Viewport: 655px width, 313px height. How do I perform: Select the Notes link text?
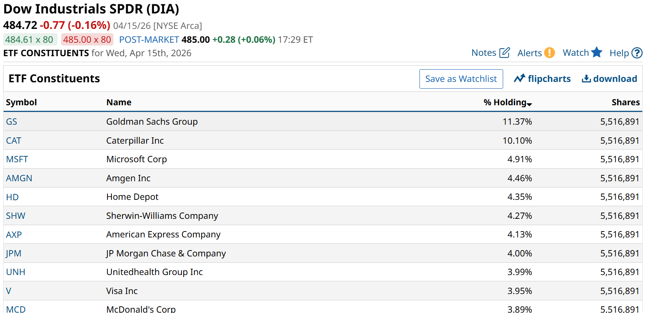[x=484, y=53]
